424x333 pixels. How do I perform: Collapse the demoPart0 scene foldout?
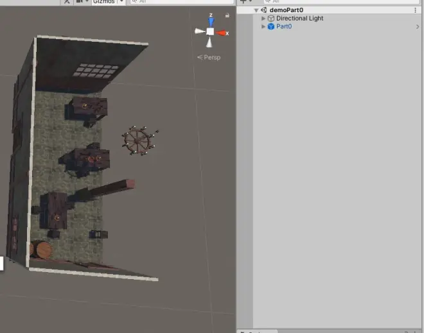(256, 10)
